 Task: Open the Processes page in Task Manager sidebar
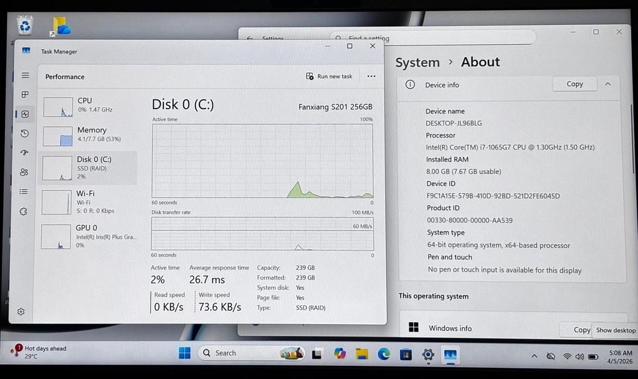(25, 95)
